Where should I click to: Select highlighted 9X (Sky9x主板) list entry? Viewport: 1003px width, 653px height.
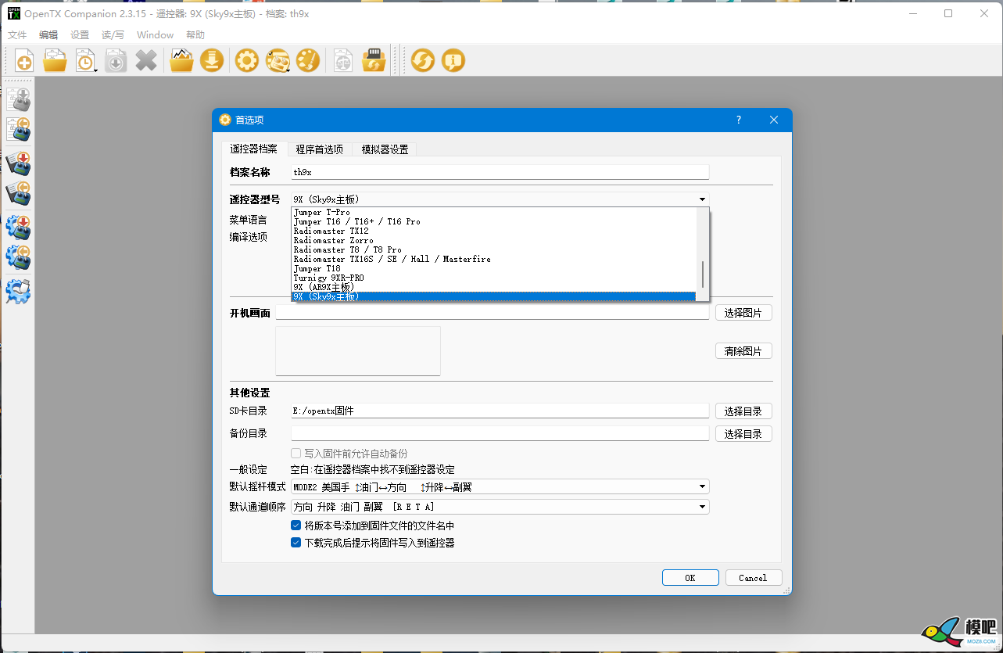point(493,296)
